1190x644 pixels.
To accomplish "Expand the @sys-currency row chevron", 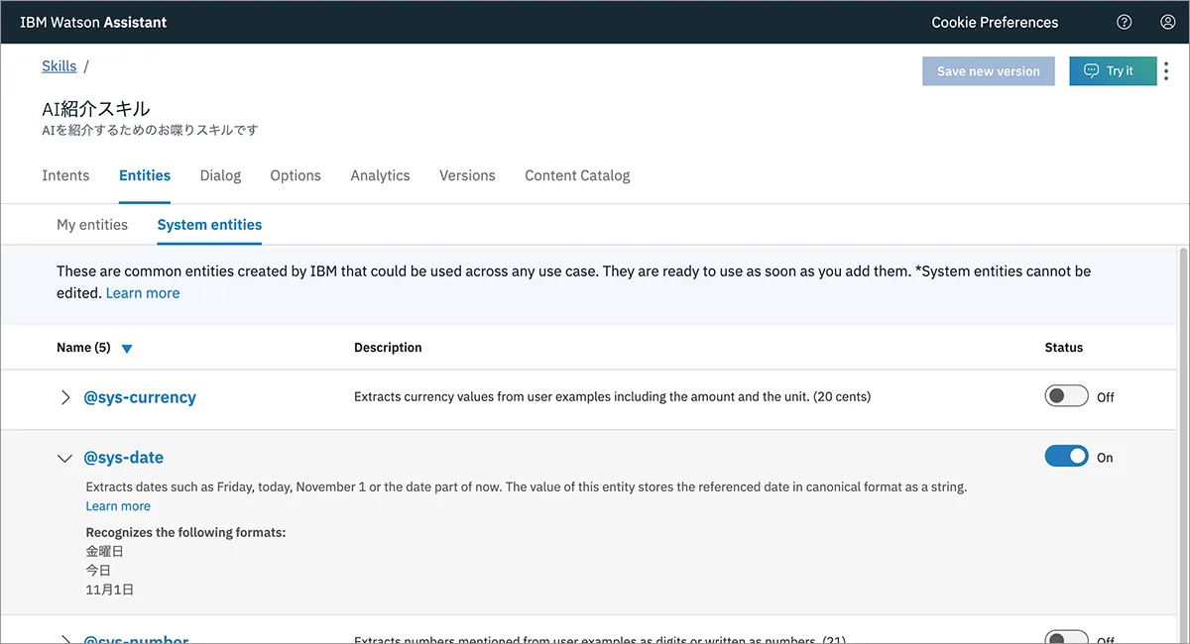I will 65,397.
